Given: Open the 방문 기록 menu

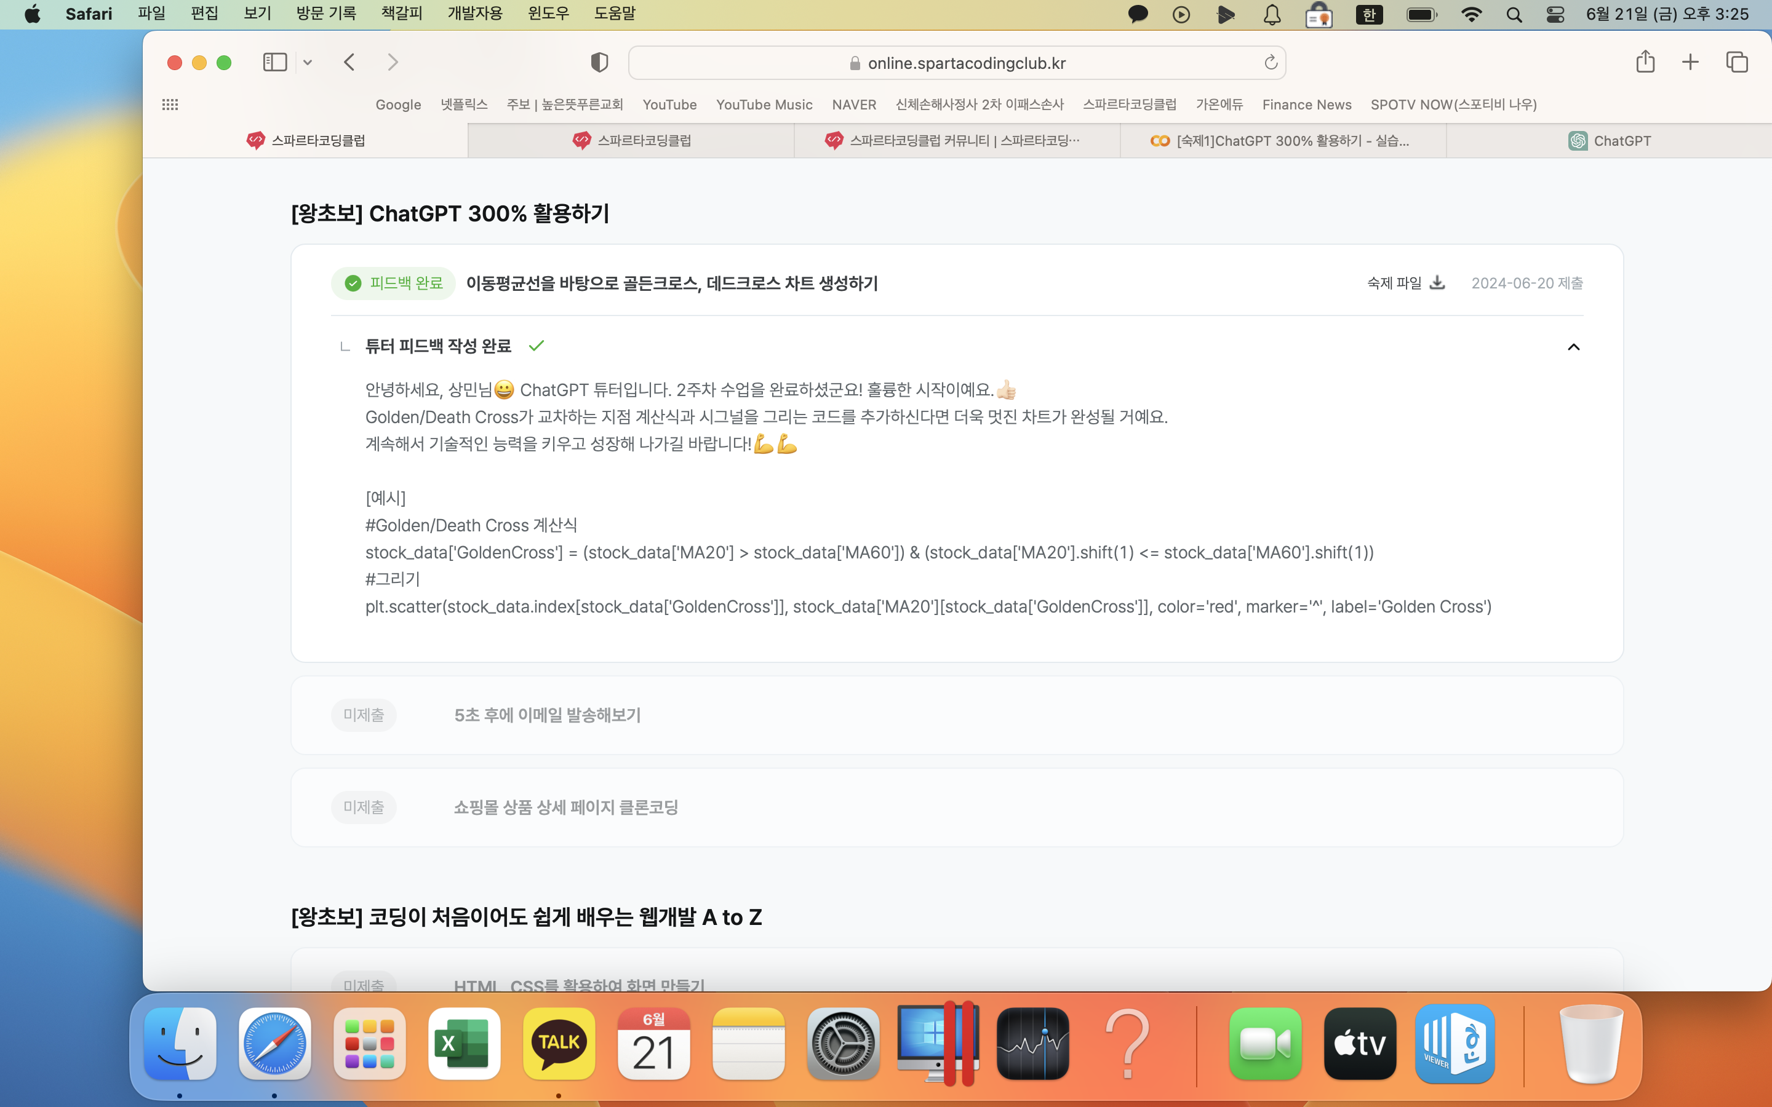Looking at the screenshot, I should 326,14.
